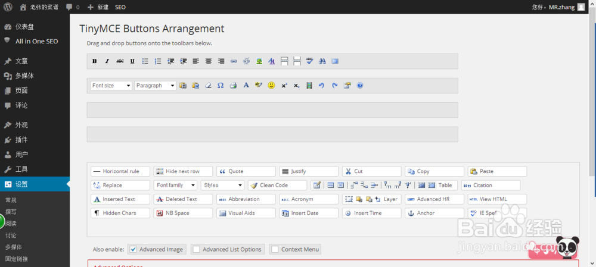Viewport: 596px width, 267px height.
Task: Click the insert media film icon
Action: click(309, 86)
